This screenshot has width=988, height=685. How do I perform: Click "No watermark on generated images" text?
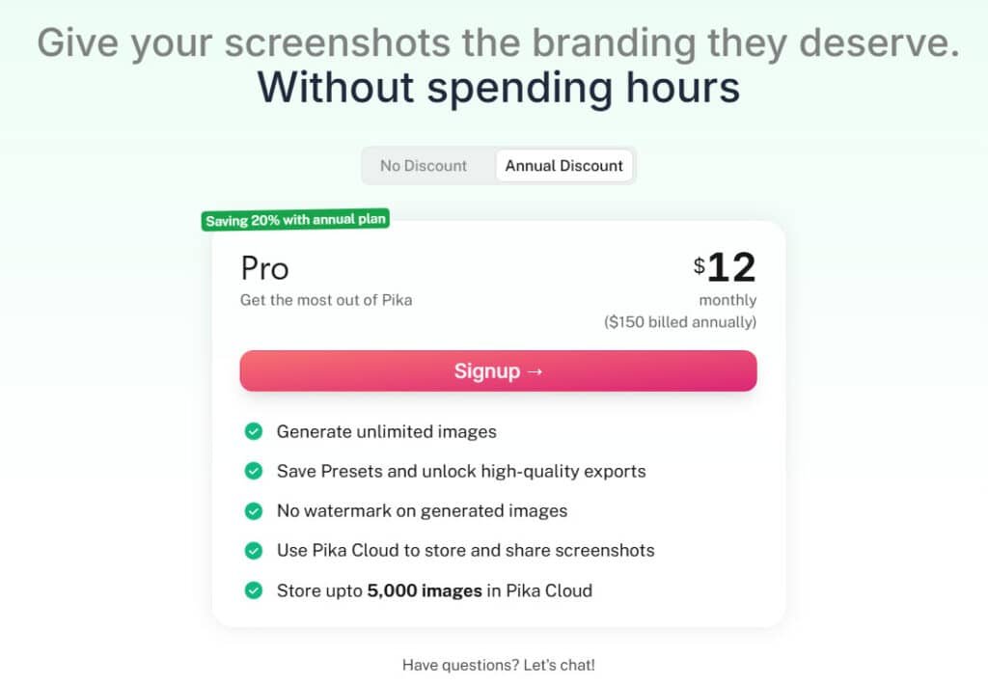pos(422,510)
